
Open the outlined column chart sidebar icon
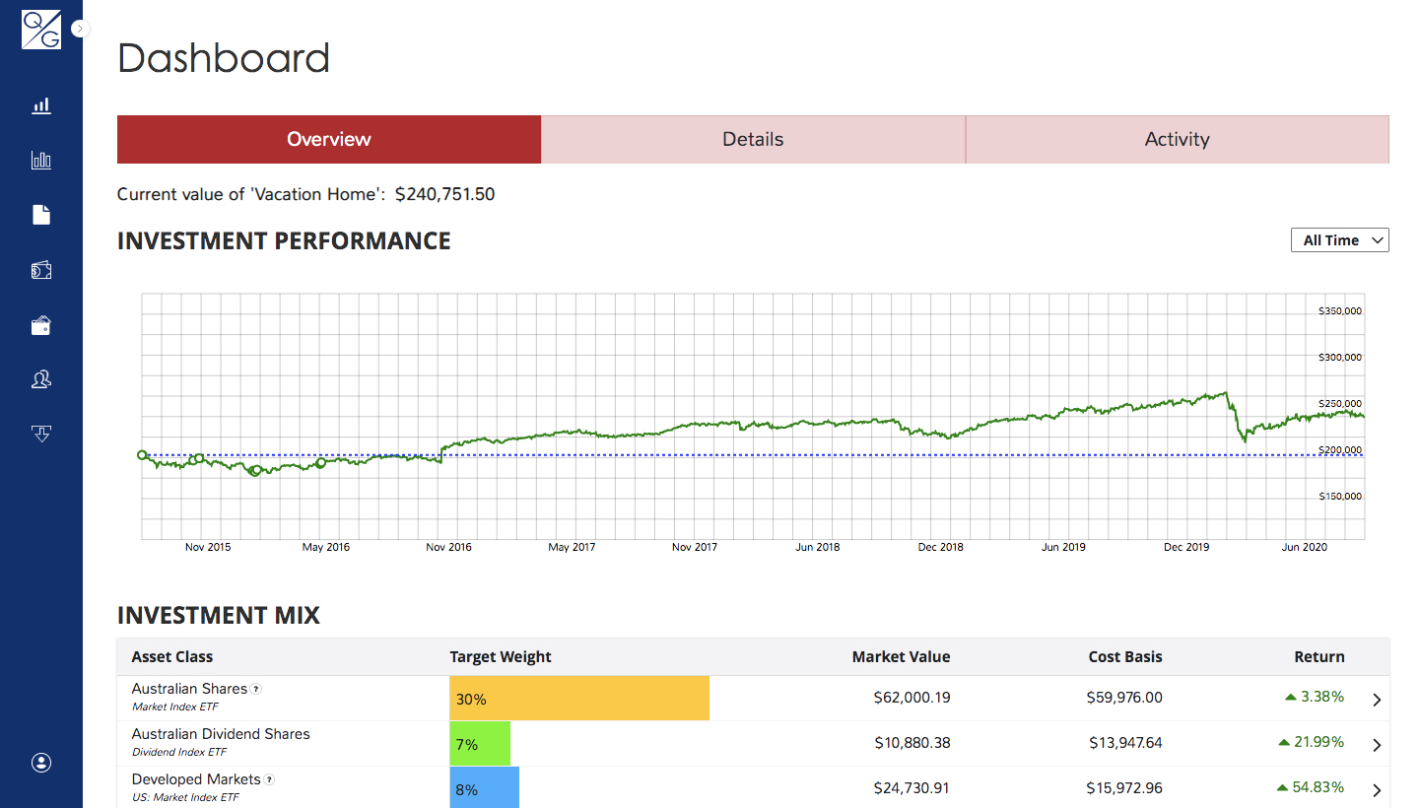41,160
